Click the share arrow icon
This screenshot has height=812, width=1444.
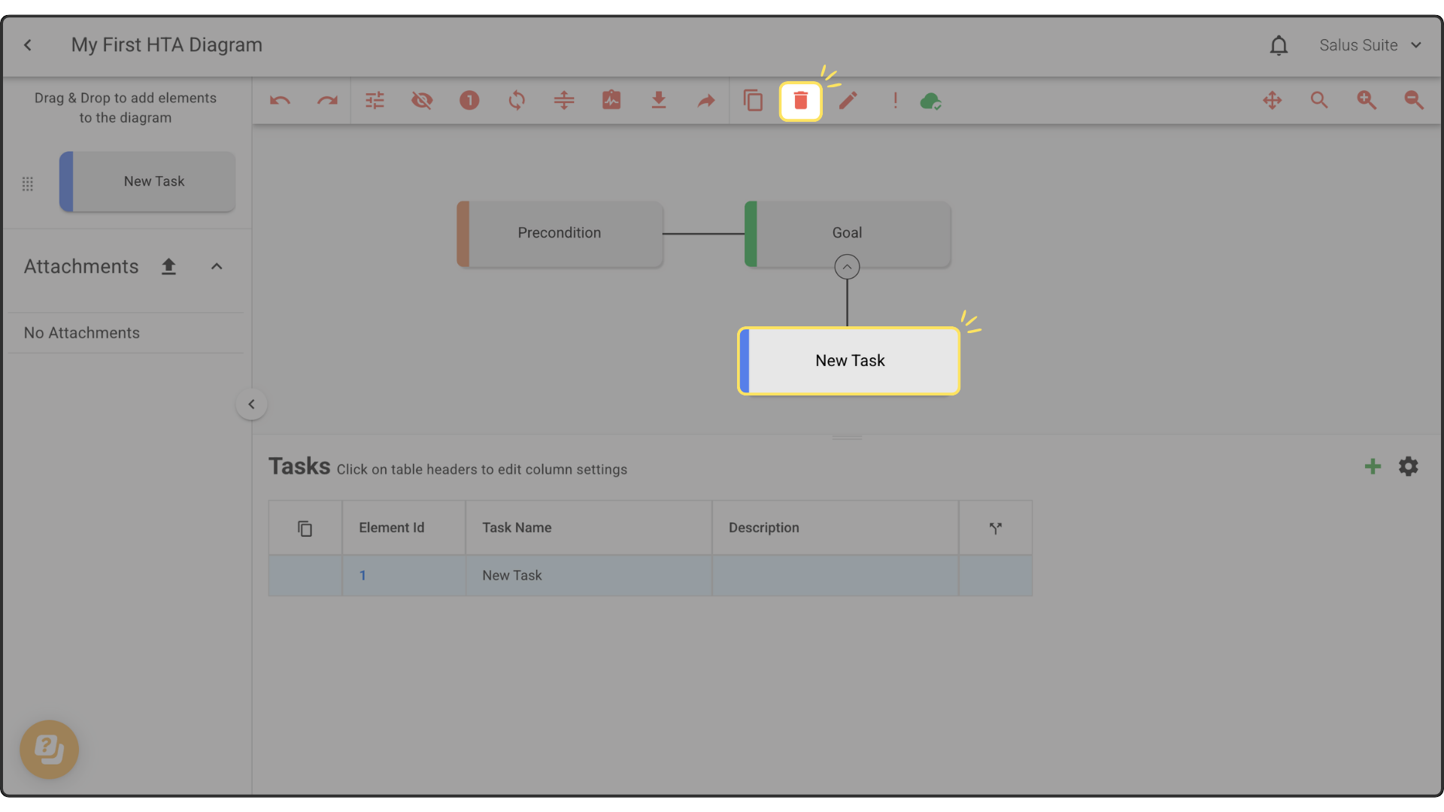pyautogui.click(x=705, y=101)
